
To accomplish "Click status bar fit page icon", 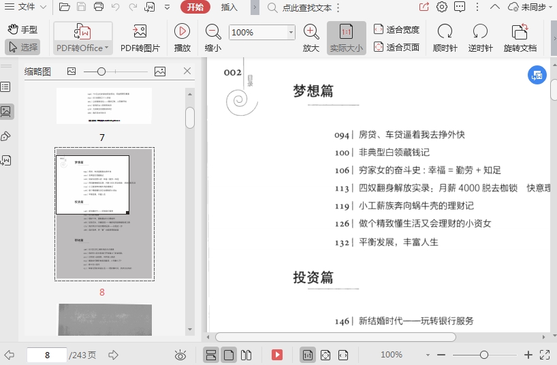I will coord(325,355).
